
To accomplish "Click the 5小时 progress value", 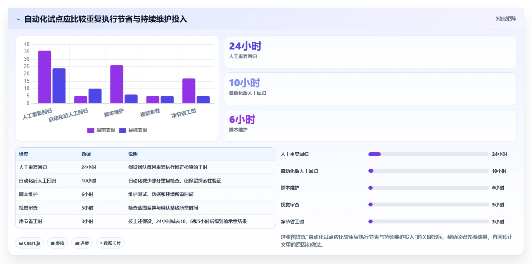I will tap(498, 205).
